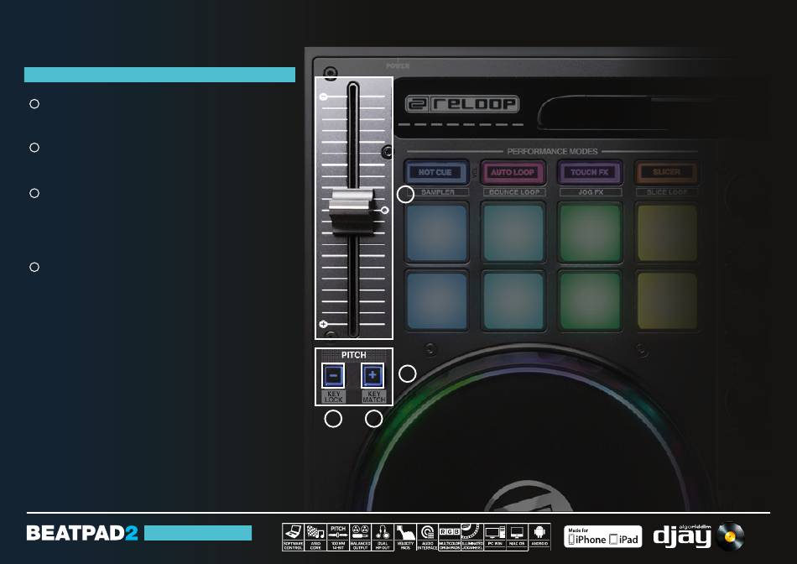797x564 pixels.
Task: Click the Velocity Pads icon
Action: tap(405, 537)
